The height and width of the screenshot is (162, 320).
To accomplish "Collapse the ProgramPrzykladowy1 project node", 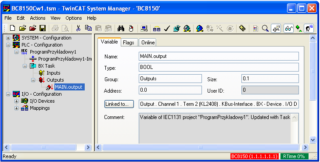I will click(17, 52).
